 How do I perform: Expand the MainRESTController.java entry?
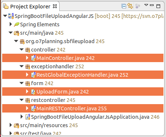click(x=27, y=108)
